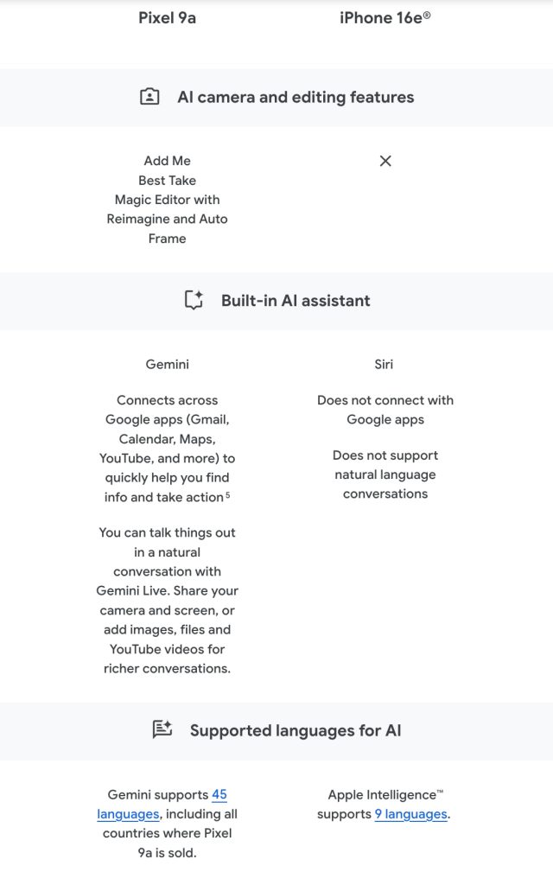Screen dimensions: 553x885
Task: Click the X mark under iPhone 16e
Action: [385, 161]
